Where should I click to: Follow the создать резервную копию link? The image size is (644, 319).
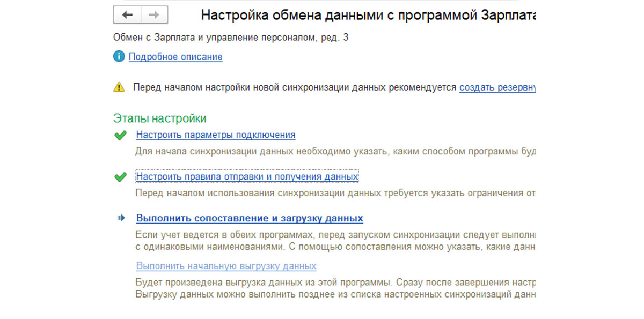pyautogui.click(x=498, y=87)
